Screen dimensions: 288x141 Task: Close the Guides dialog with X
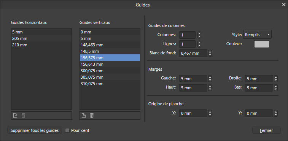point(283,5)
